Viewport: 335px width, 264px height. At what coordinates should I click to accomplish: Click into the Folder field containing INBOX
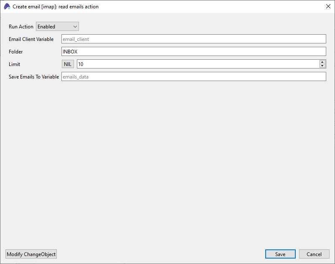[x=193, y=52]
